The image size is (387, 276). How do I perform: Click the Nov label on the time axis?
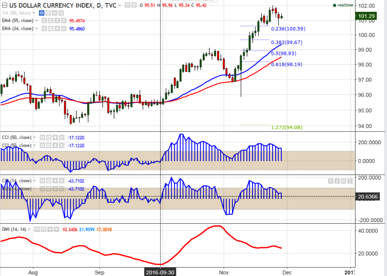224,272
